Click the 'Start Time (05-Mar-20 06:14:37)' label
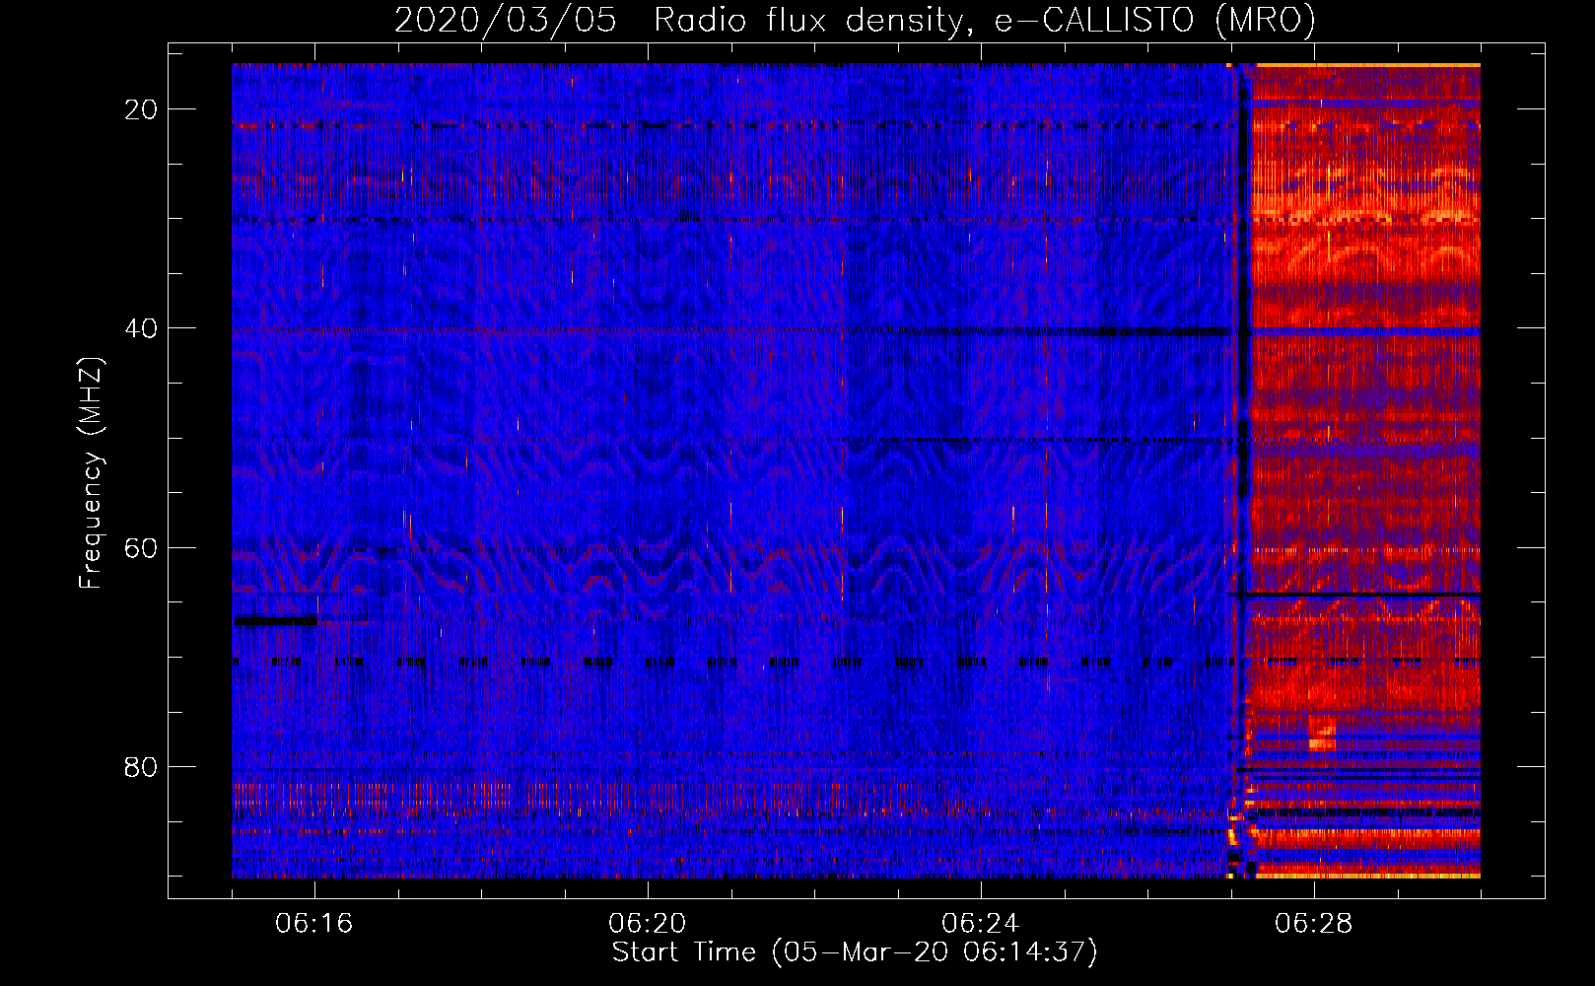 (x=855, y=952)
